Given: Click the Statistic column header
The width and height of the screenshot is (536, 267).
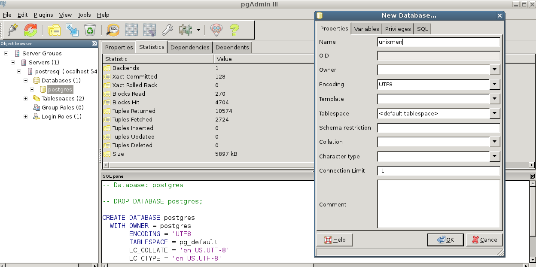Looking at the screenshot, I should tap(158, 59).
